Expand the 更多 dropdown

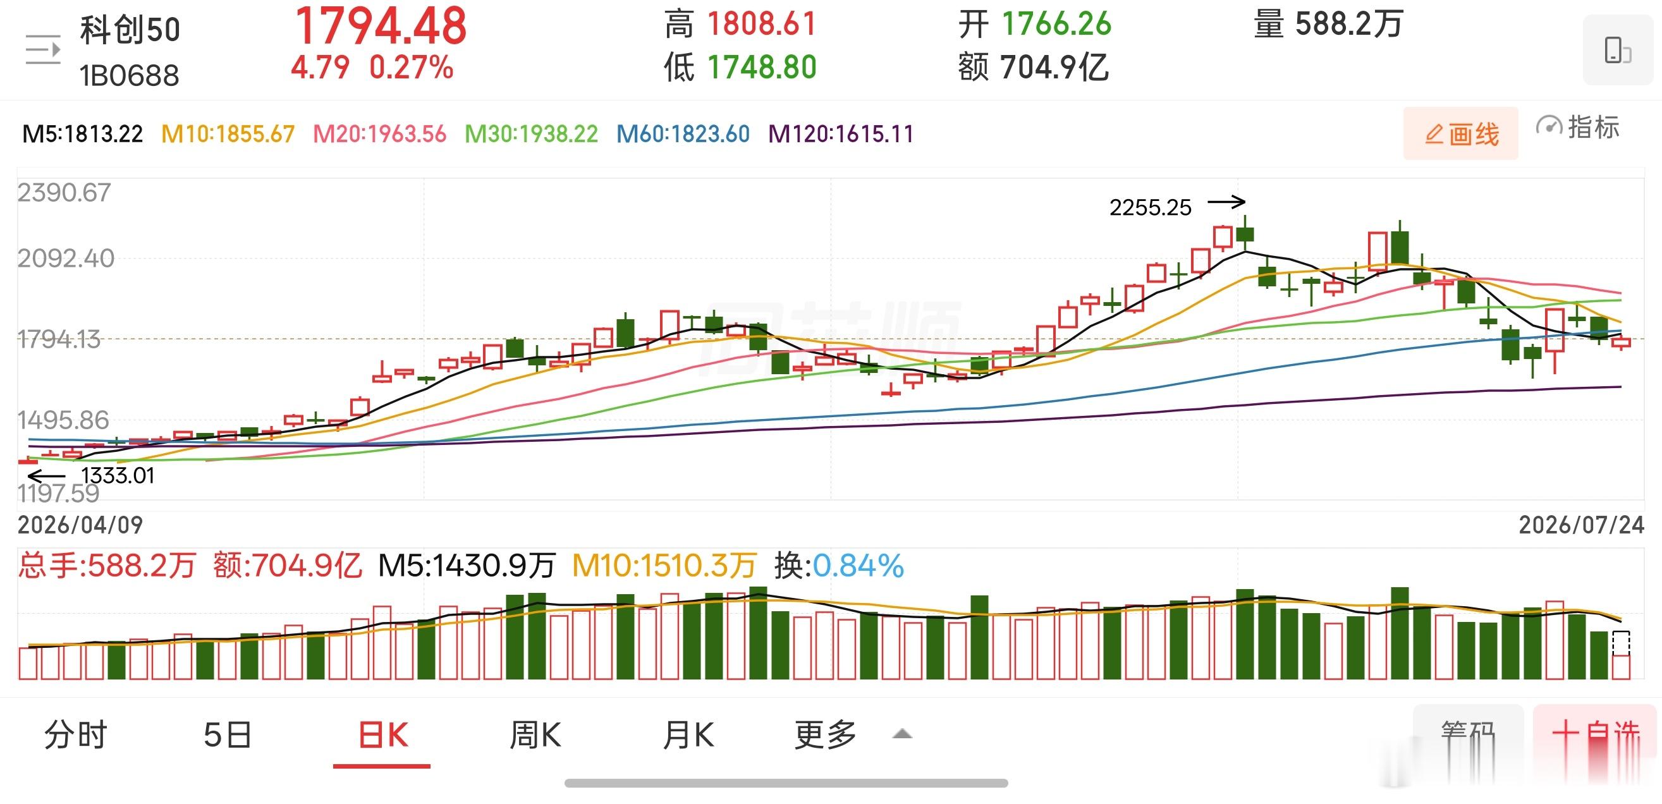853,734
